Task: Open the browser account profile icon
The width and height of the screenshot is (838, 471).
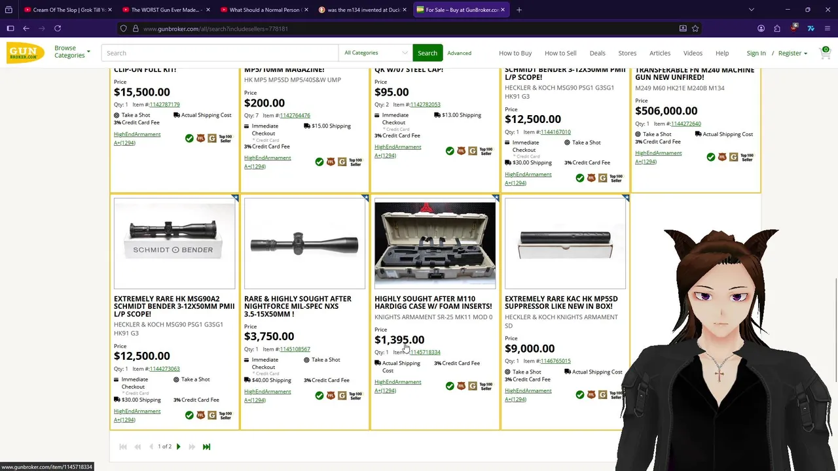Action: (x=761, y=28)
